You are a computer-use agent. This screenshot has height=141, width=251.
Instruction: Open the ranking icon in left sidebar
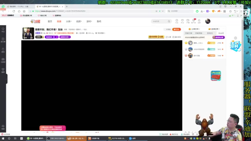tap(3, 40)
